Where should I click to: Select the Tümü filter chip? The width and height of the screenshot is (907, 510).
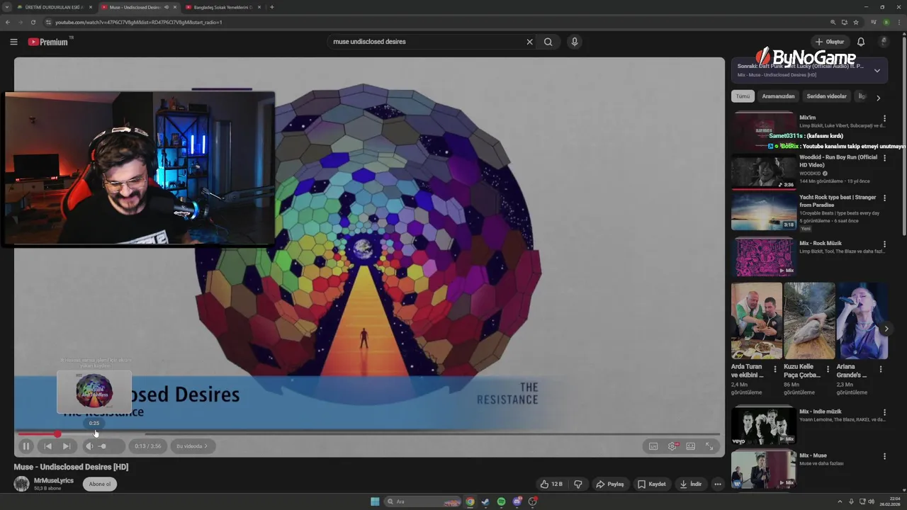coord(743,96)
